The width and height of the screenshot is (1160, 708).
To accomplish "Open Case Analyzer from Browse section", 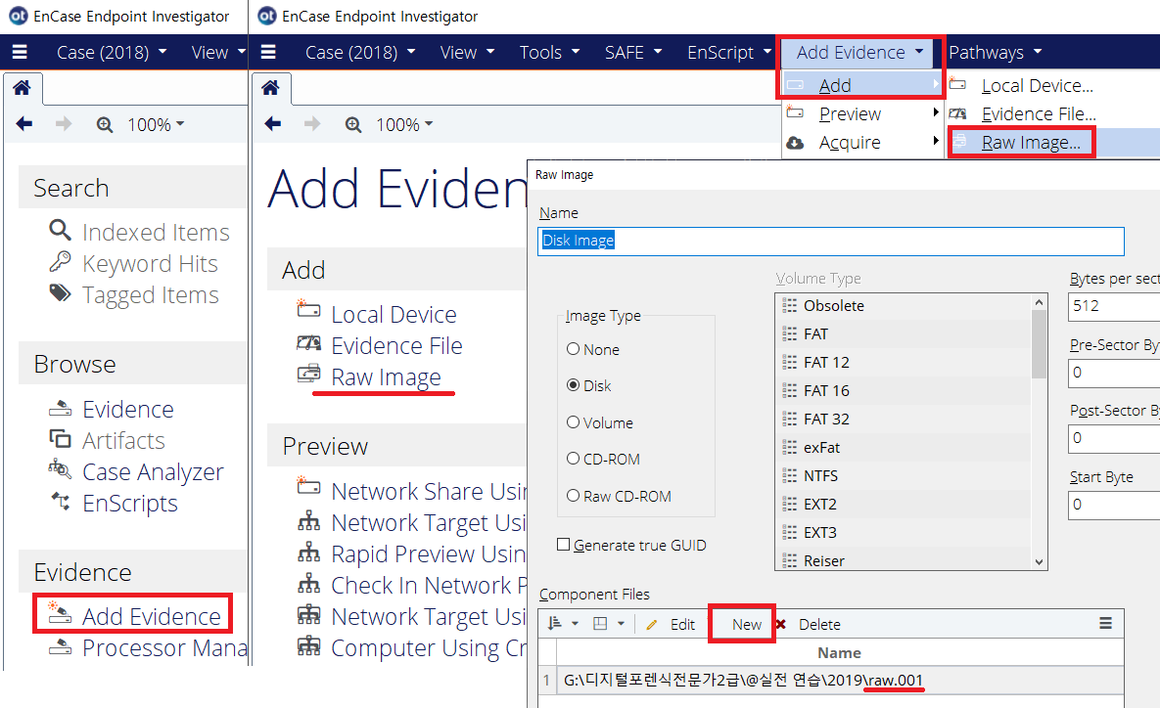I will click(x=152, y=472).
